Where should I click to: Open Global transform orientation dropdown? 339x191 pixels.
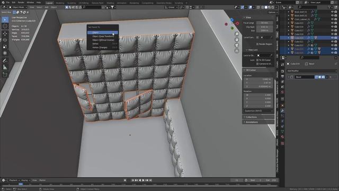coord(171,7)
